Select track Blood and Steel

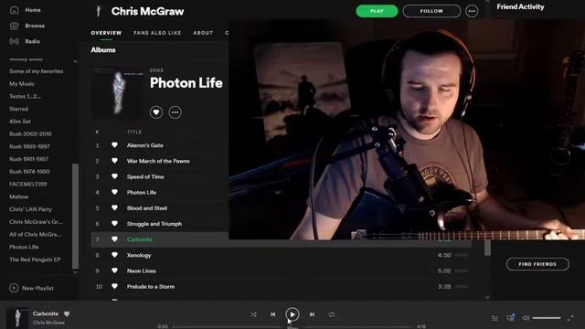pyautogui.click(x=147, y=207)
